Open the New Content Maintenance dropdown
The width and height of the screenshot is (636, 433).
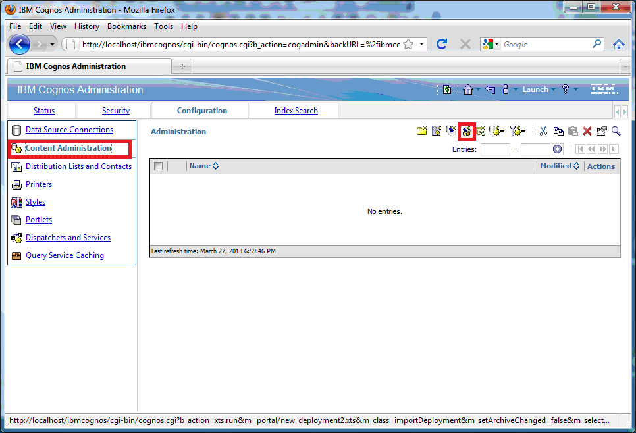[496, 131]
